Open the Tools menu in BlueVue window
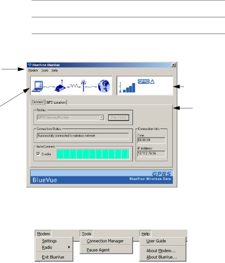Viewport: 225px width, 263px height. pyautogui.click(x=45, y=71)
